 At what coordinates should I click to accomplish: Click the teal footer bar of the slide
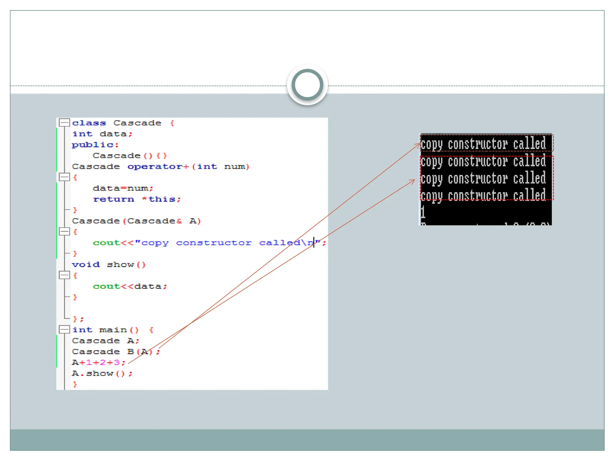click(307, 440)
